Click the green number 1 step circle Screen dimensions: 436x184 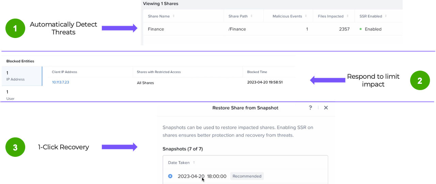tap(15, 29)
